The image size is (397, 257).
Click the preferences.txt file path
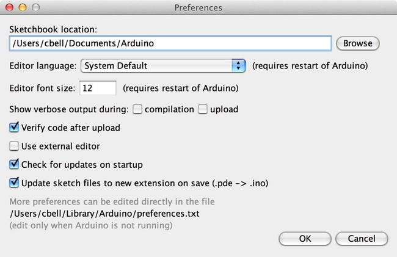(x=105, y=214)
